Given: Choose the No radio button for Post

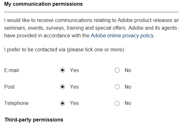Looking at the screenshot, I should 117,87.
